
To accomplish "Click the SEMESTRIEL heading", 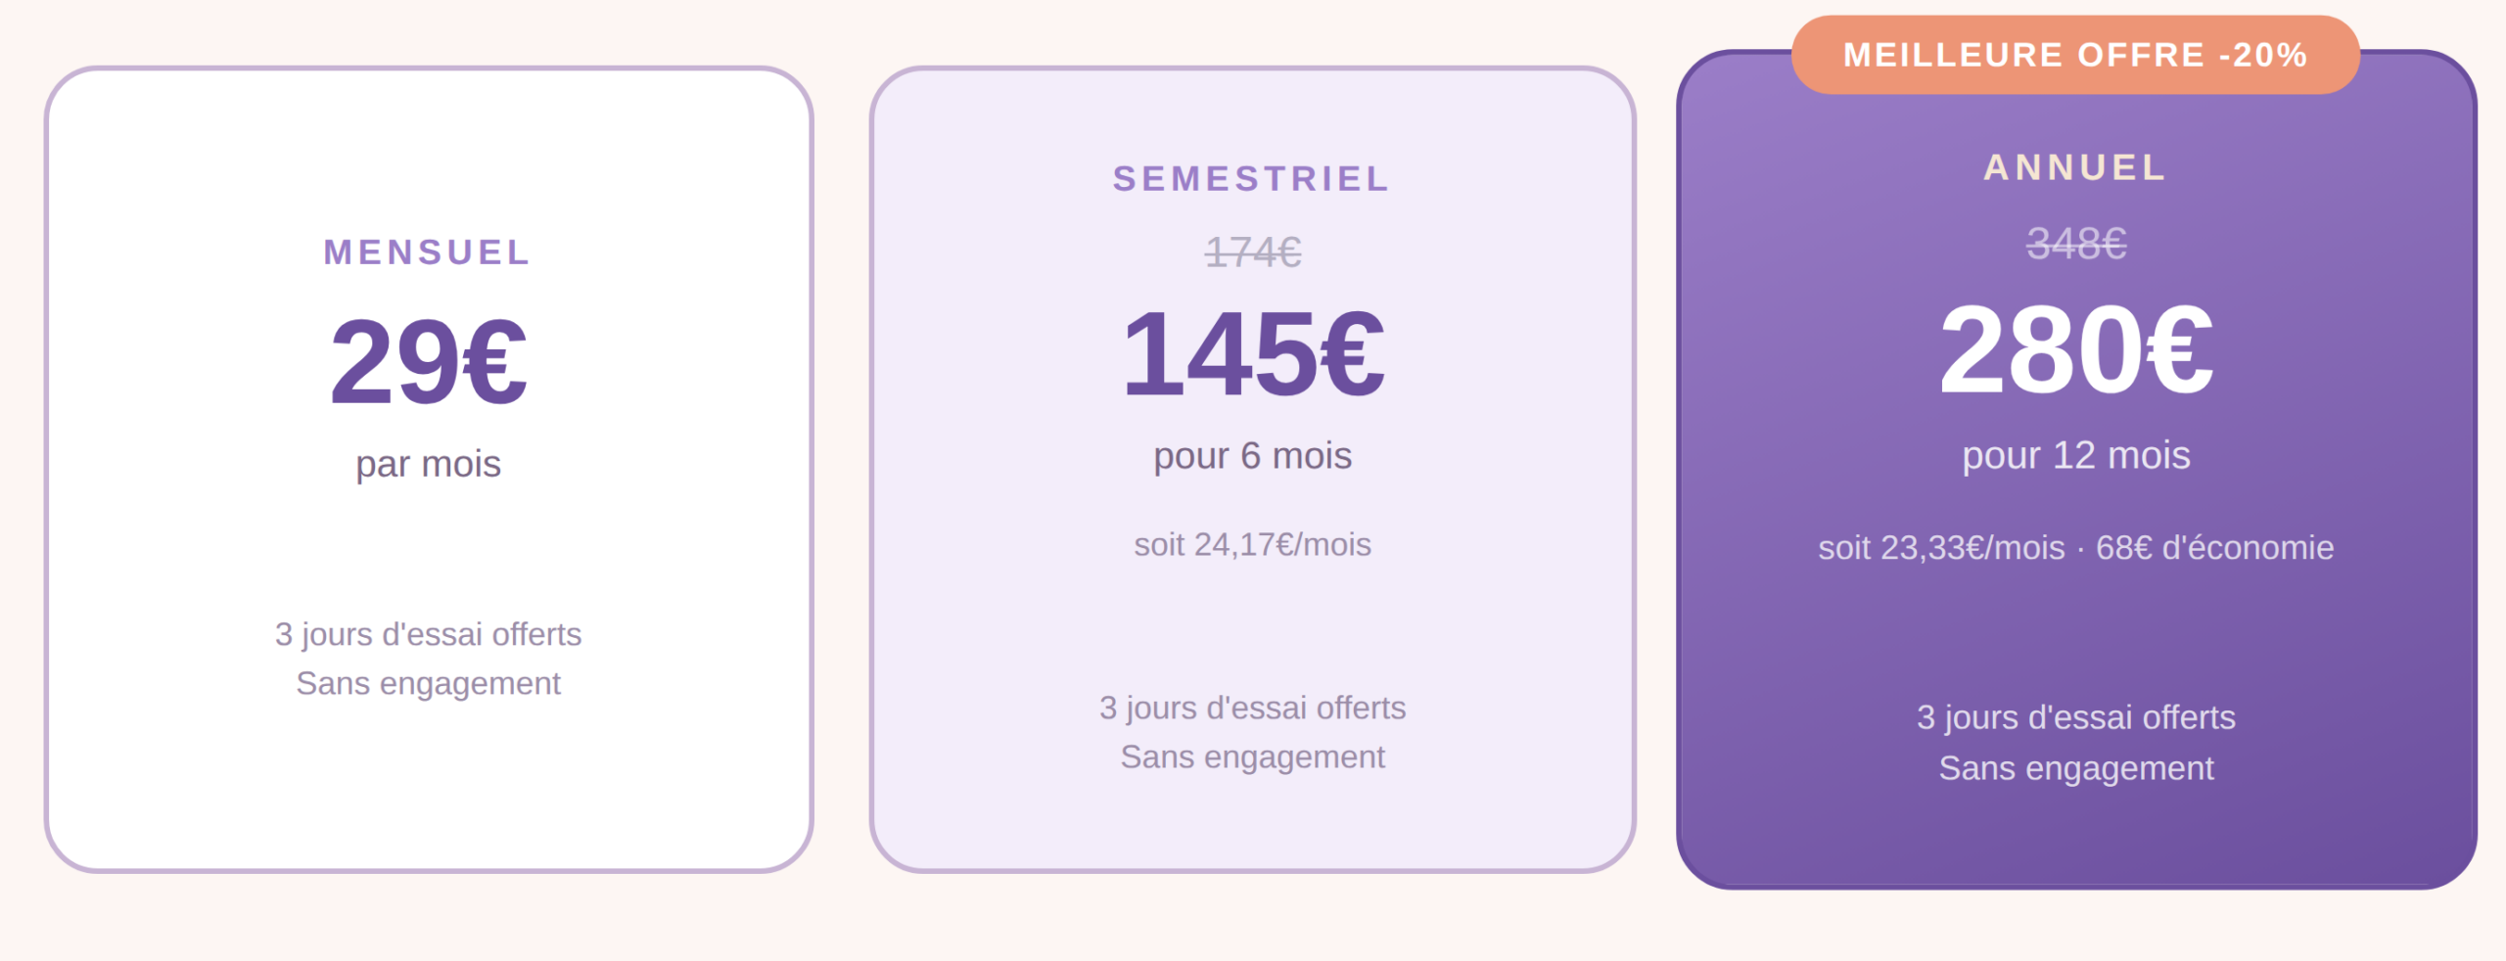I will coord(1252,179).
